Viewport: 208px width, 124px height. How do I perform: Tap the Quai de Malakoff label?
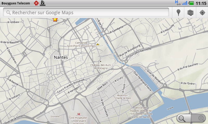tap(155, 77)
